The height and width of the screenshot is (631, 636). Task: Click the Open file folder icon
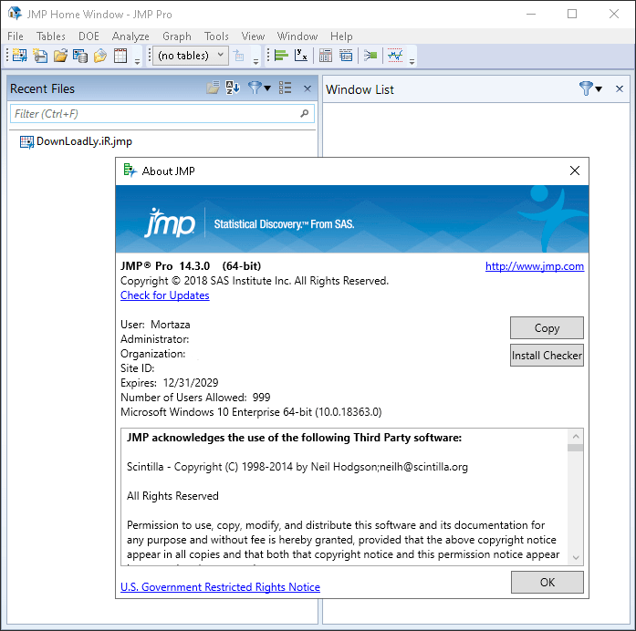coord(60,55)
